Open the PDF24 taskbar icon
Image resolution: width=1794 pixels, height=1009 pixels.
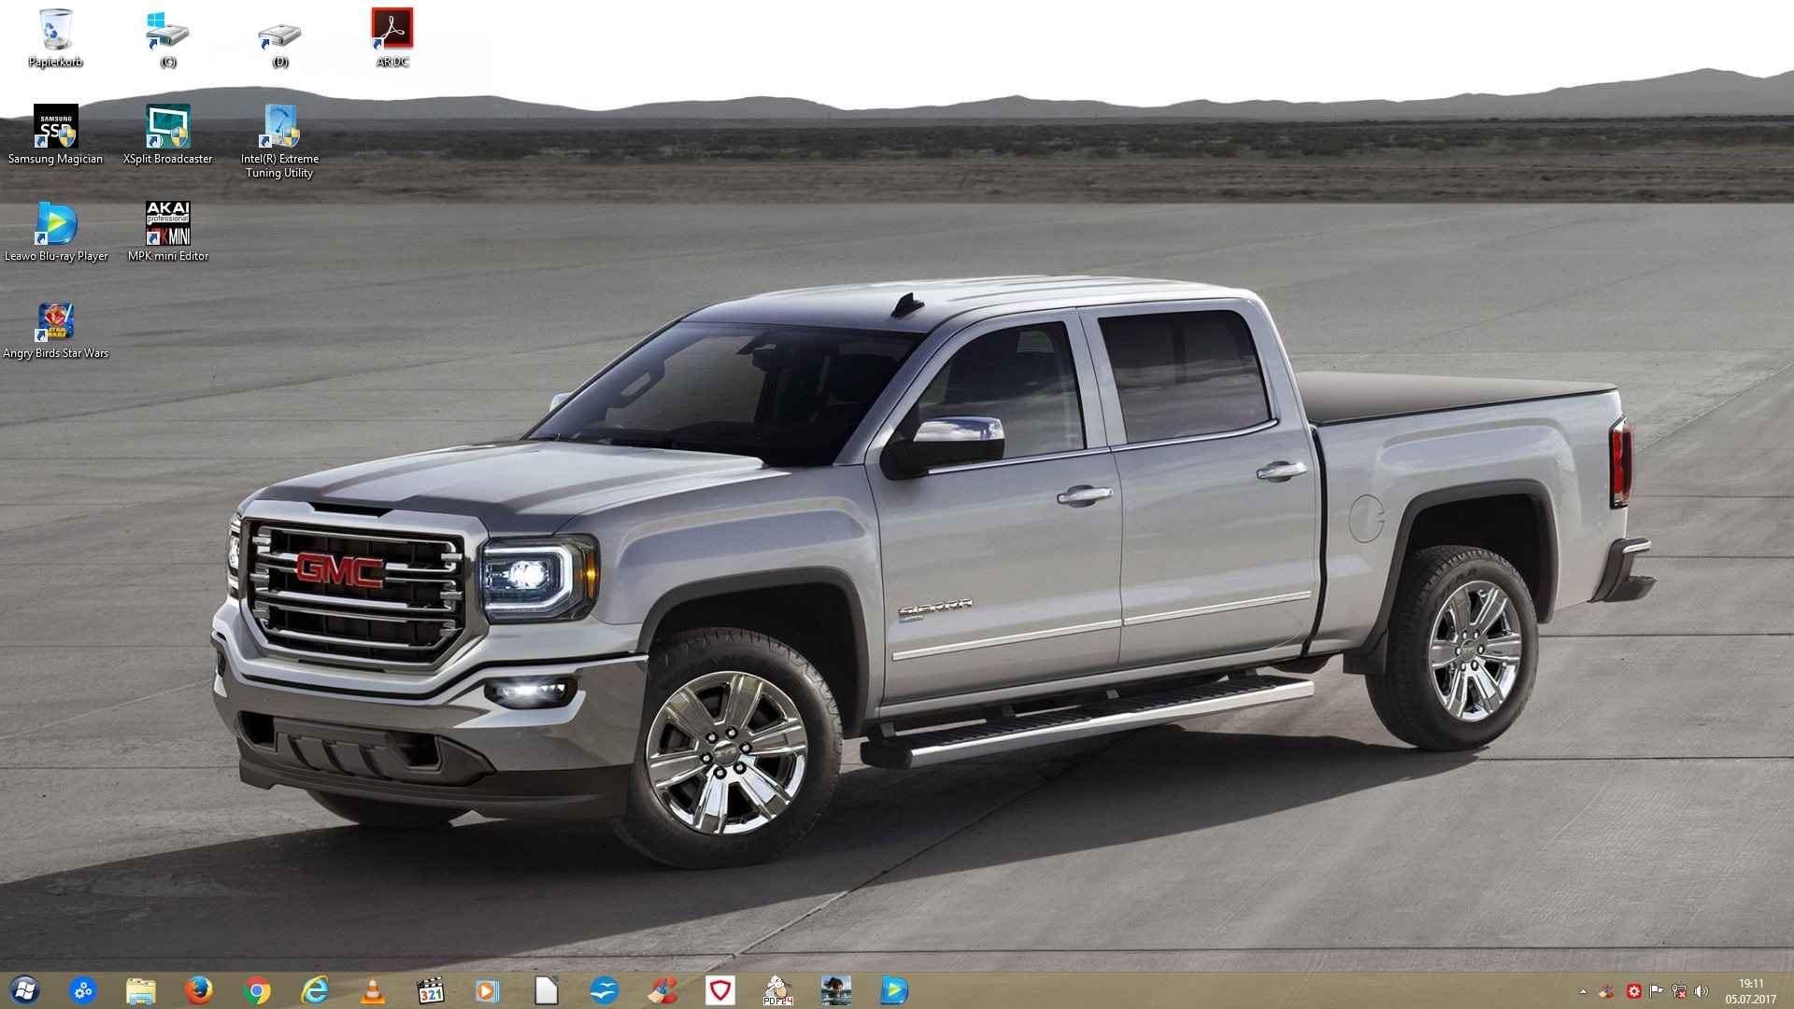click(x=777, y=990)
